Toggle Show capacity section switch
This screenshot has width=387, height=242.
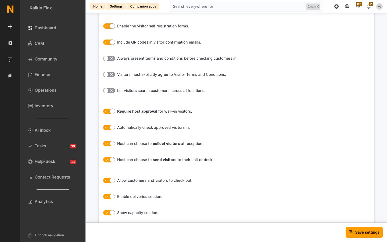tap(109, 213)
